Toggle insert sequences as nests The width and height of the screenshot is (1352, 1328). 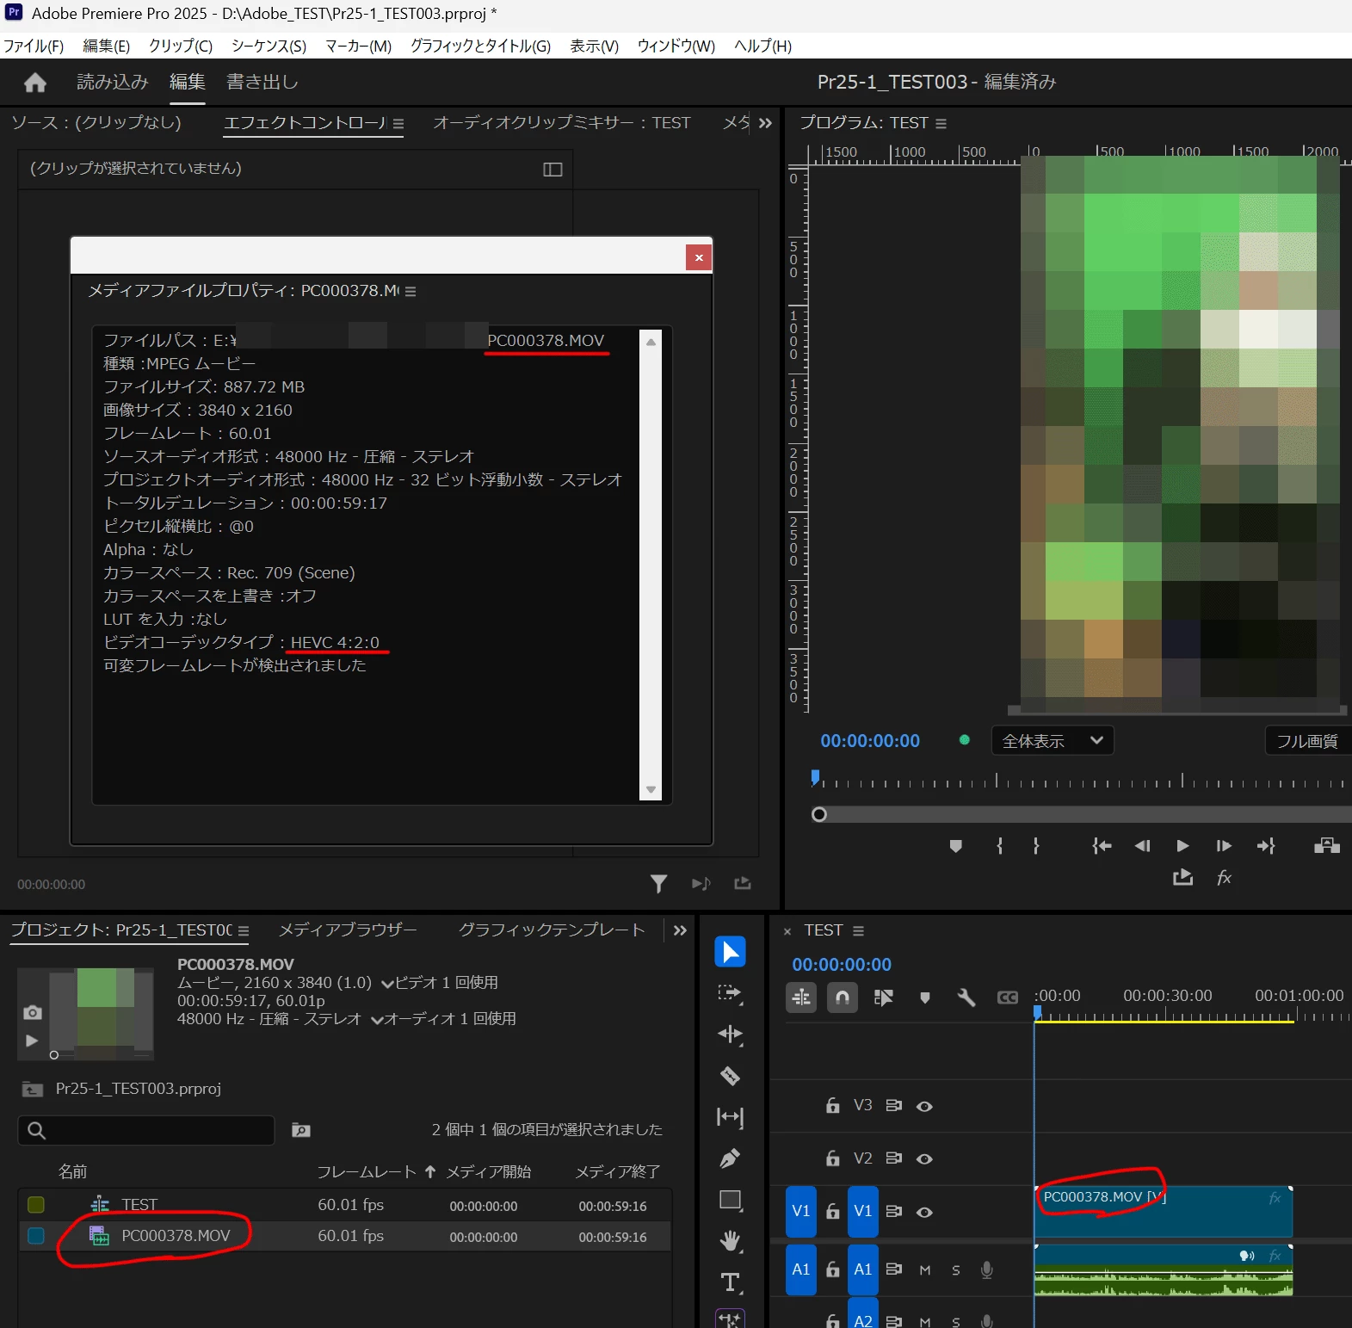(x=801, y=998)
